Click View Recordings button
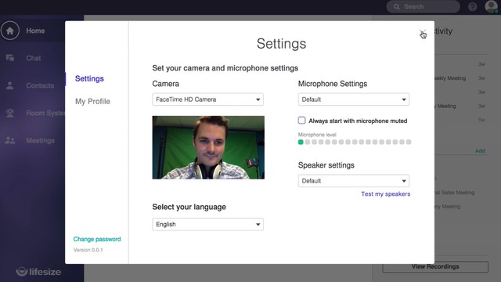501x282 pixels. coord(435,266)
